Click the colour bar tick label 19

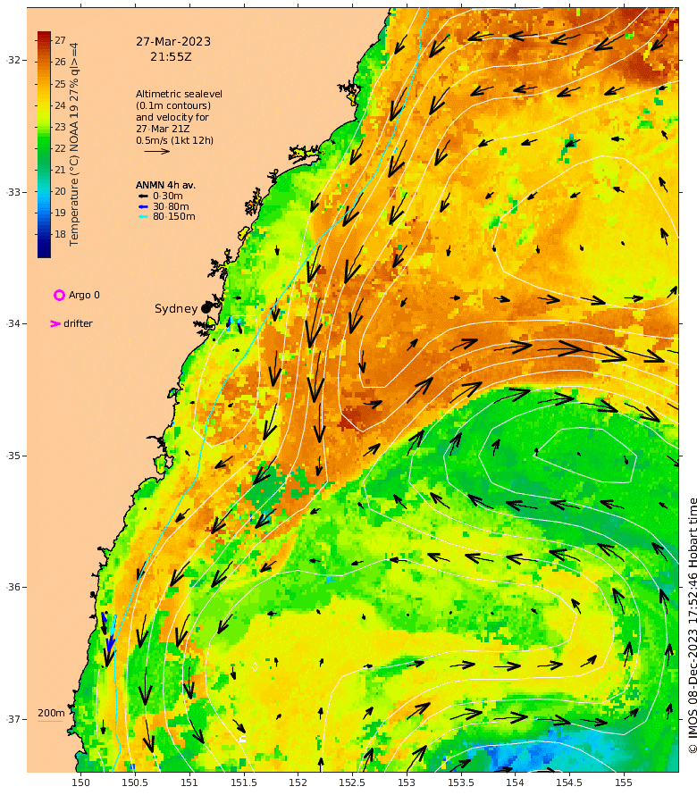(x=61, y=213)
